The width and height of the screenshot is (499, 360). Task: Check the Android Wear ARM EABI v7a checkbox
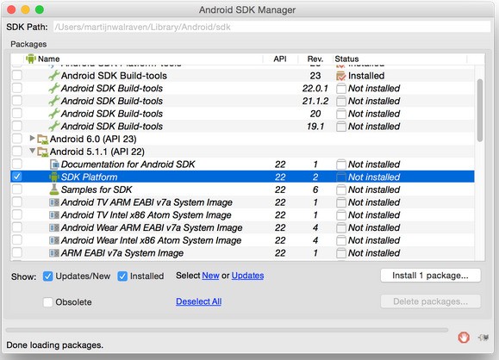pos(17,227)
